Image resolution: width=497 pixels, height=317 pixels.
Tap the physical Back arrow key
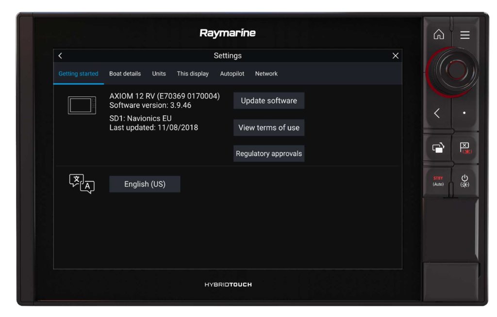(x=437, y=113)
